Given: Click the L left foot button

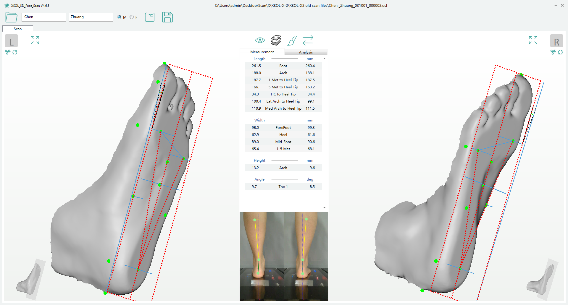Looking at the screenshot, I should [11, 41].
